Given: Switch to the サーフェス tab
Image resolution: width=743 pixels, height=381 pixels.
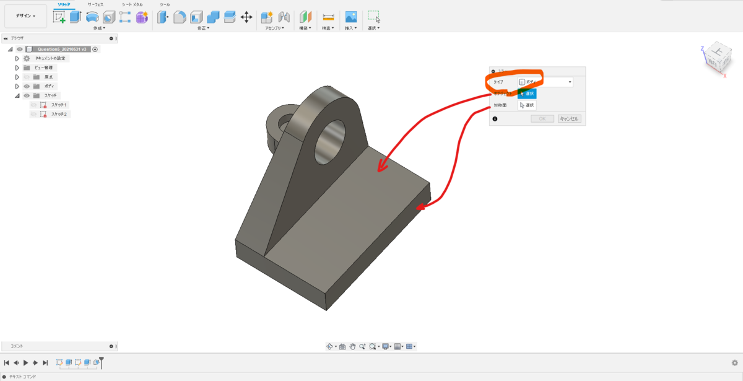Looking at the screenshot, I should 95,4.
